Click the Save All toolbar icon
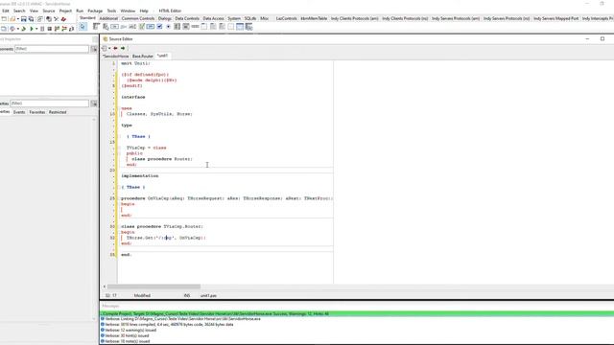 [31, 19]
